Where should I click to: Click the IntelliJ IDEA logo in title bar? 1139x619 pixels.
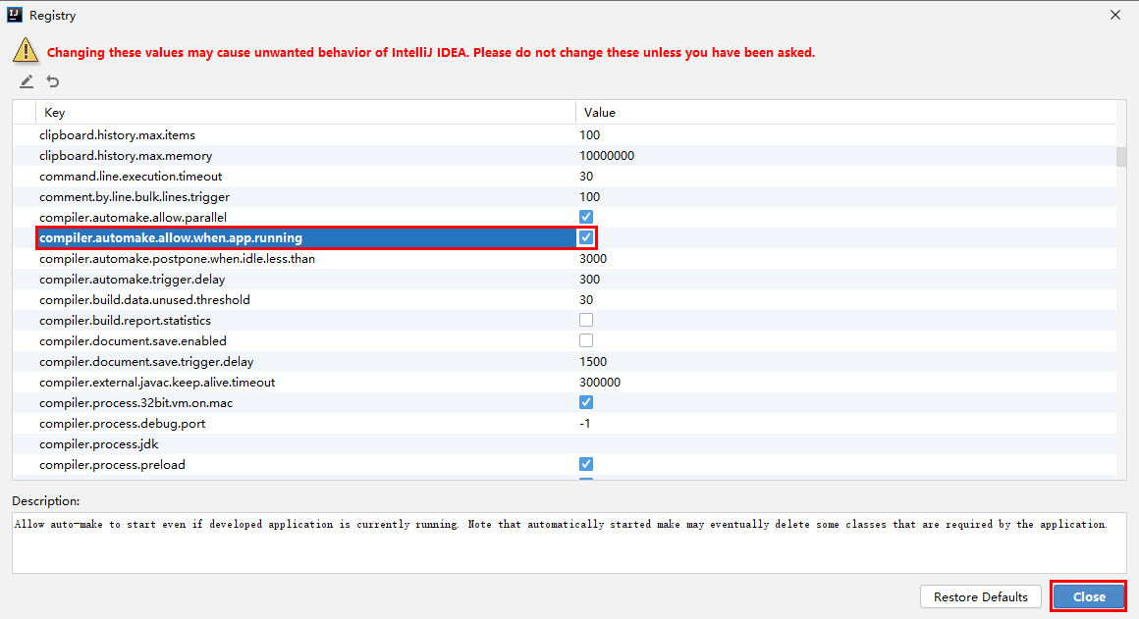point(14,16)
